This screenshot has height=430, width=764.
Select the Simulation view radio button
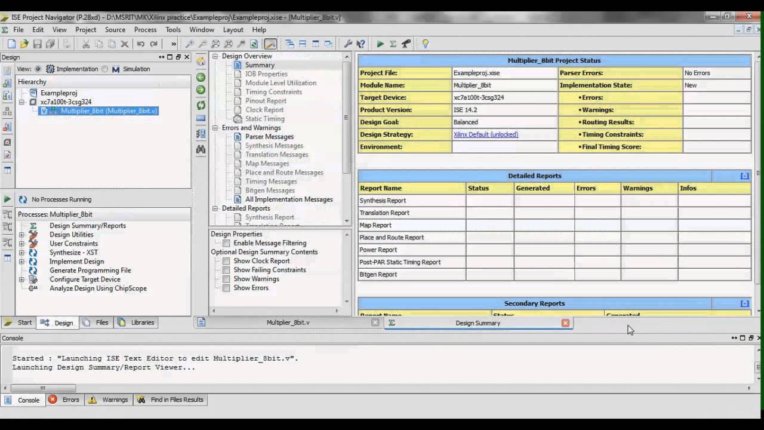pos(105,69)
